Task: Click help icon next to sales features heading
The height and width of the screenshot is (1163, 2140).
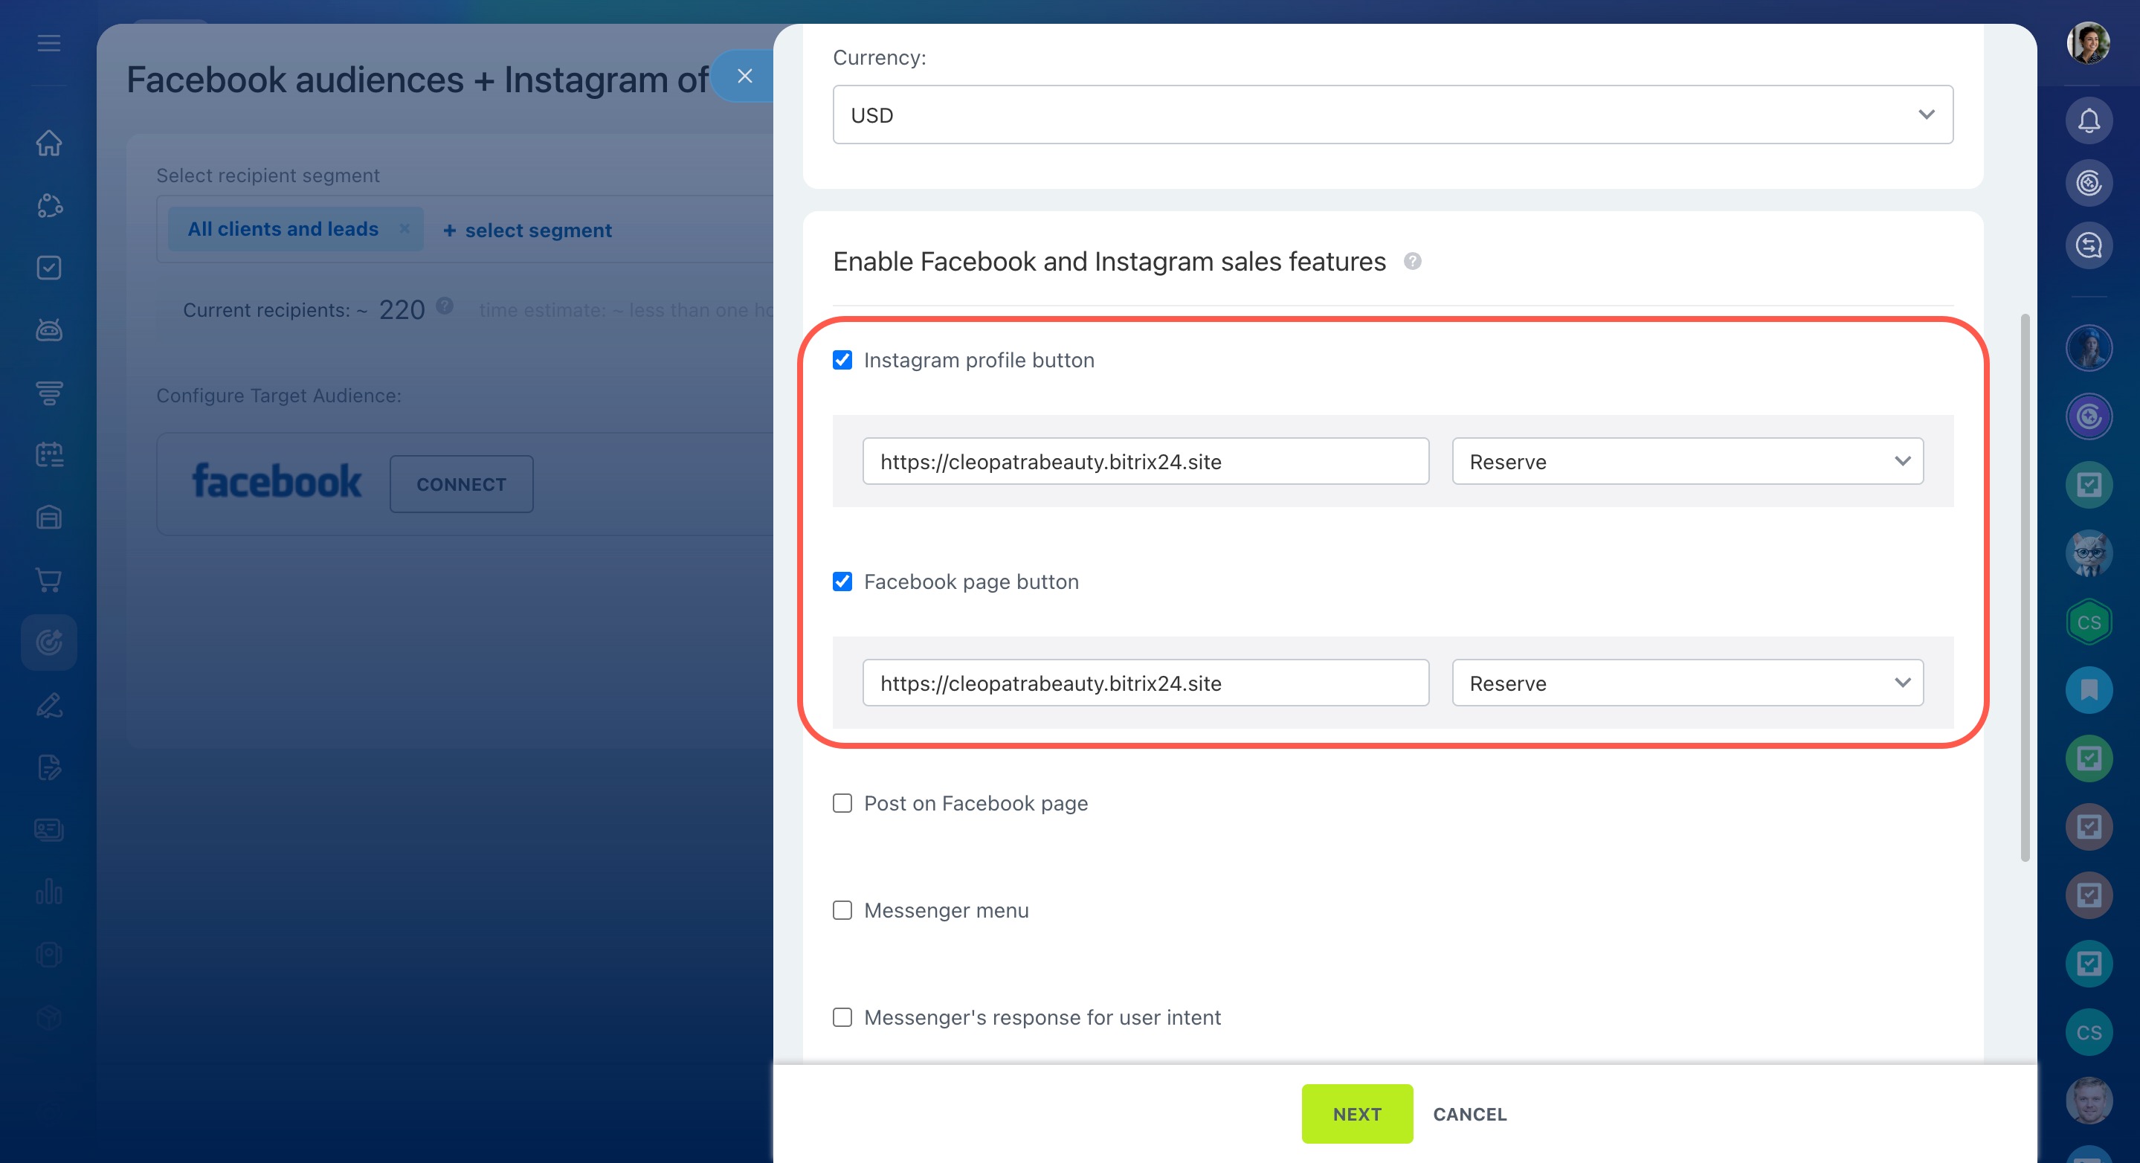Action: click(x=1411, y=262)
